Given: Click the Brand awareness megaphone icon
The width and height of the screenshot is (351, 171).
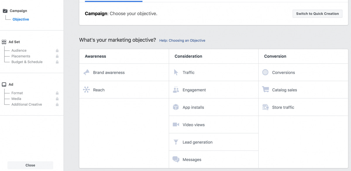Looking at the screenshot, I should [86, 72].
